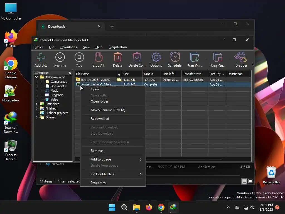This screenshot has height=214, width=285.
Task: Sort by Status column header
Action: pyautogui.click(x=152, y=74)
